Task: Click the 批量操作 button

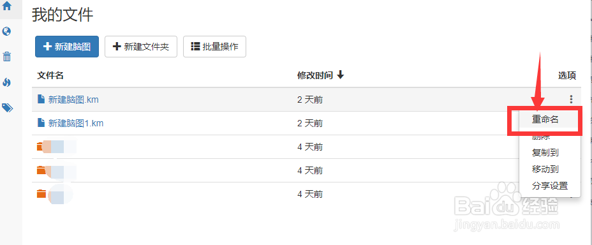Action: point(214,47)
